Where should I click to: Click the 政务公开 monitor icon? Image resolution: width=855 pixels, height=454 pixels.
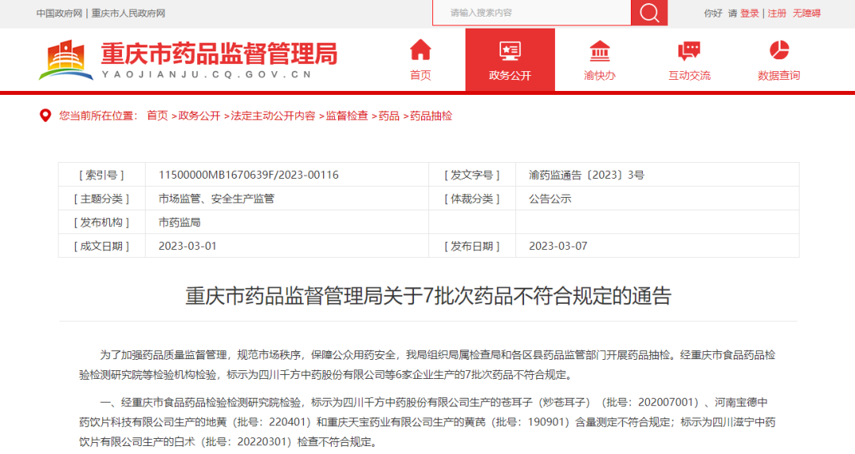(510, 51)
